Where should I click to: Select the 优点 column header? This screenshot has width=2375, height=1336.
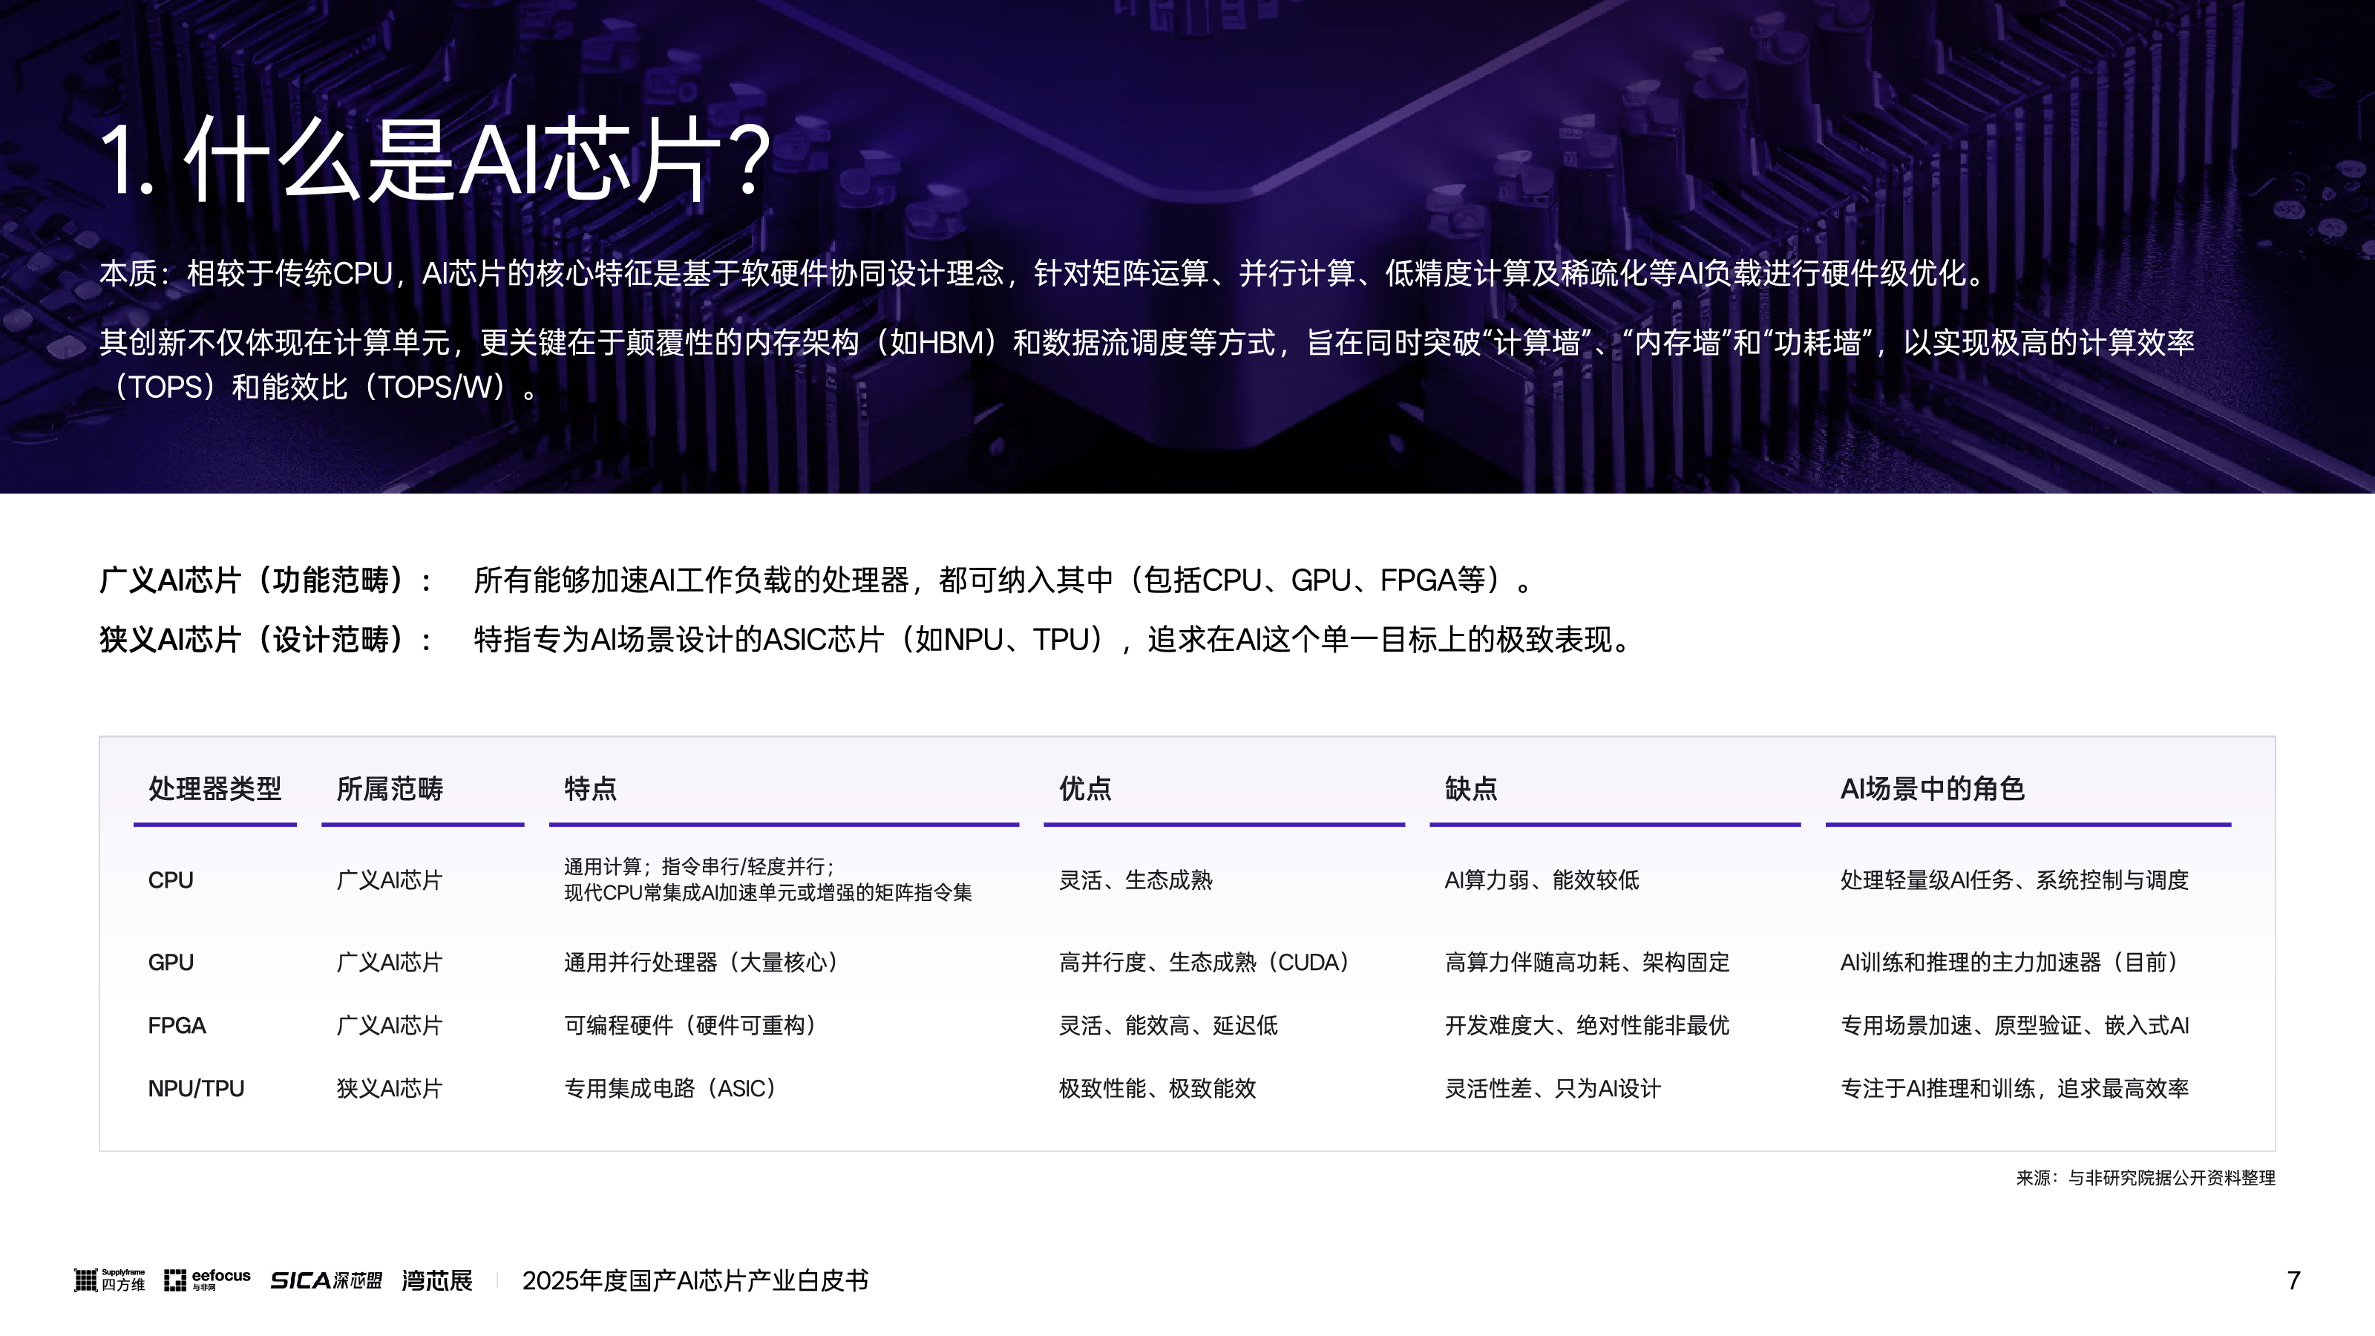point(1085,788)
